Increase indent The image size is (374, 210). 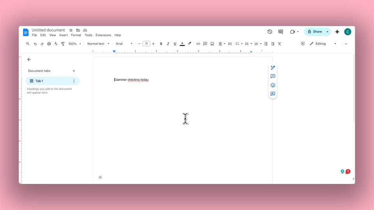coord(273,44)
